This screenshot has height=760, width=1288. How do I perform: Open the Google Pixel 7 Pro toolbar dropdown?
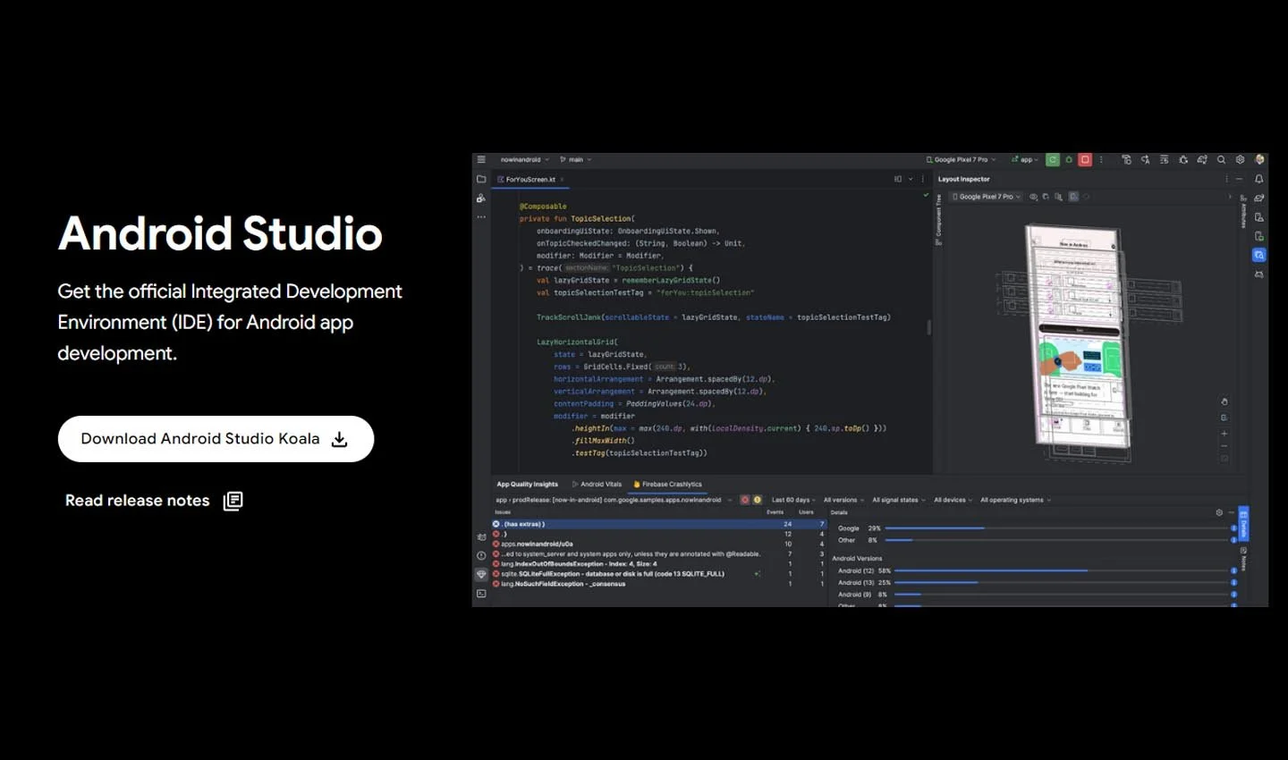(x=961, y=160)
